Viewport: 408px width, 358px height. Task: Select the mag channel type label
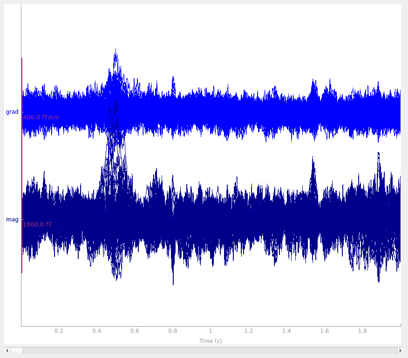tap(12, 220)
